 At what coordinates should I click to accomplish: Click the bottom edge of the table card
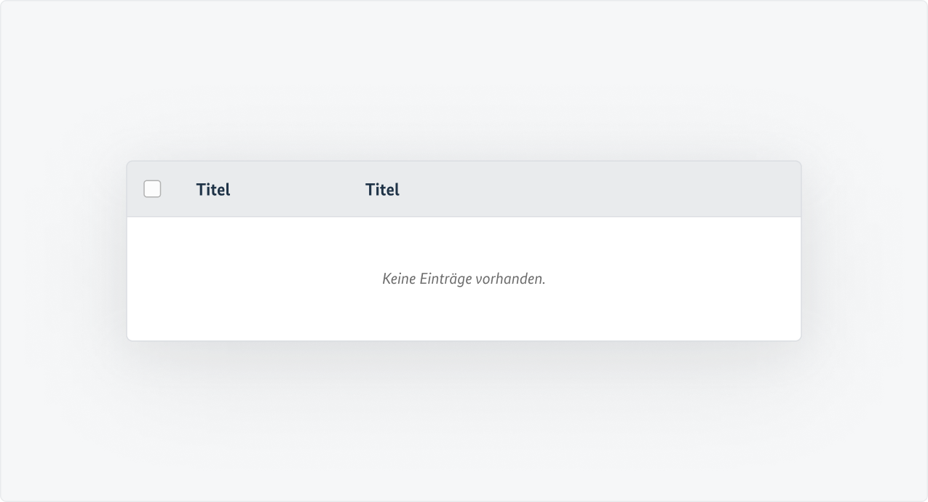pyautogui.click(x=464, y=338)
